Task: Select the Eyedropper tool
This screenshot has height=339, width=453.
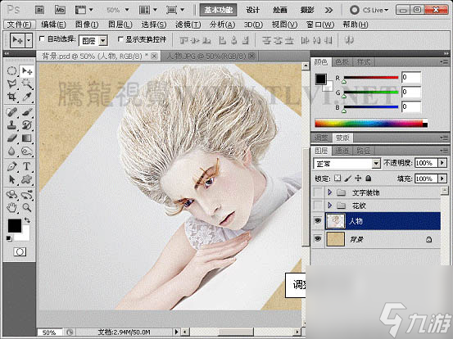Action: pyautogui.click(x=26, y=97)
